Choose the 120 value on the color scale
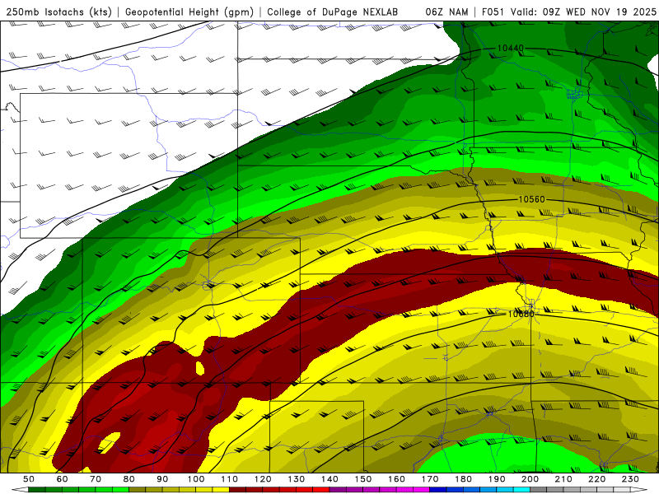 tap(263, 479)
